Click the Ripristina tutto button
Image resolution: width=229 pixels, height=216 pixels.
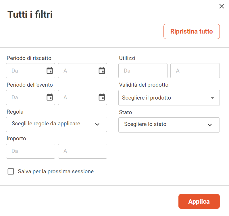click(x=192, y=31)
